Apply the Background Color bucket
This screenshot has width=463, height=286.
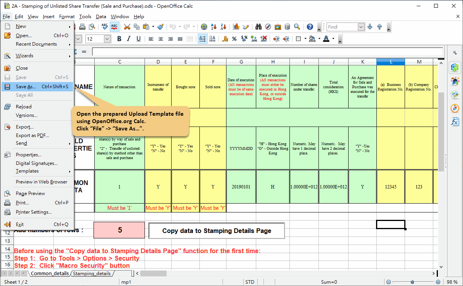312,39
